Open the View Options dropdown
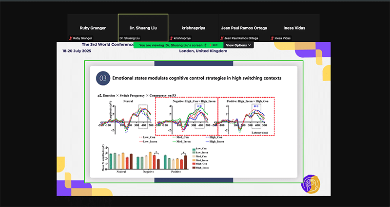 click(238, 45)
